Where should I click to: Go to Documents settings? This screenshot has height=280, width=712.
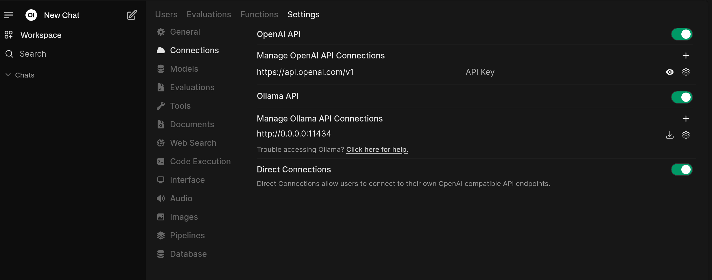pos(192,124)
